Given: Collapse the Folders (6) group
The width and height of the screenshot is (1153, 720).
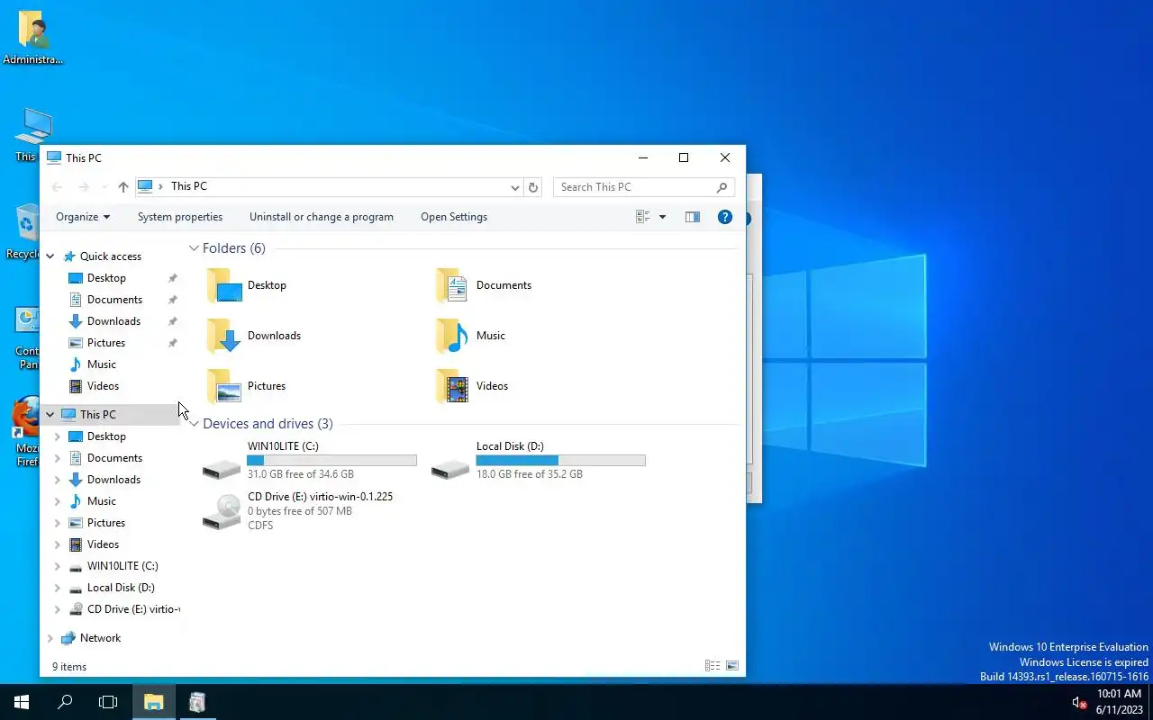Looking at the screenshot, I should tap(194, 248).
